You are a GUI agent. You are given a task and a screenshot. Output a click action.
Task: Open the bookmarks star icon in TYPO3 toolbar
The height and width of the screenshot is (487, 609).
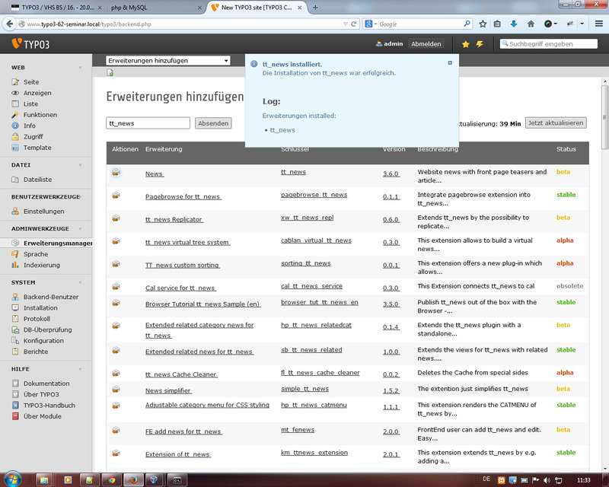point(465,44)
